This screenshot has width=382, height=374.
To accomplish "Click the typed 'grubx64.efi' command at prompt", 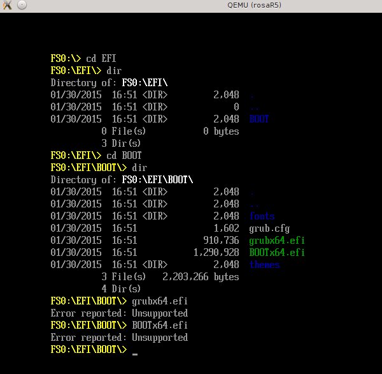I will (160, 301).
